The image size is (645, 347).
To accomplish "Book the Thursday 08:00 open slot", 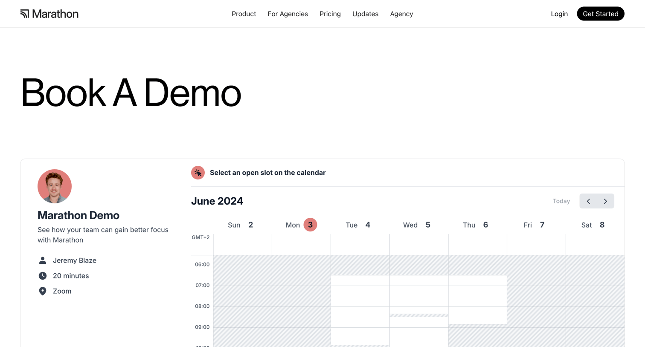I will click(x=477, y=315).
